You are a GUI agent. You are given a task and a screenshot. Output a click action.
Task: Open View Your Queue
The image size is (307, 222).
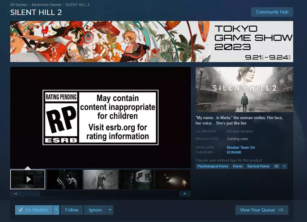click(261, 210)
